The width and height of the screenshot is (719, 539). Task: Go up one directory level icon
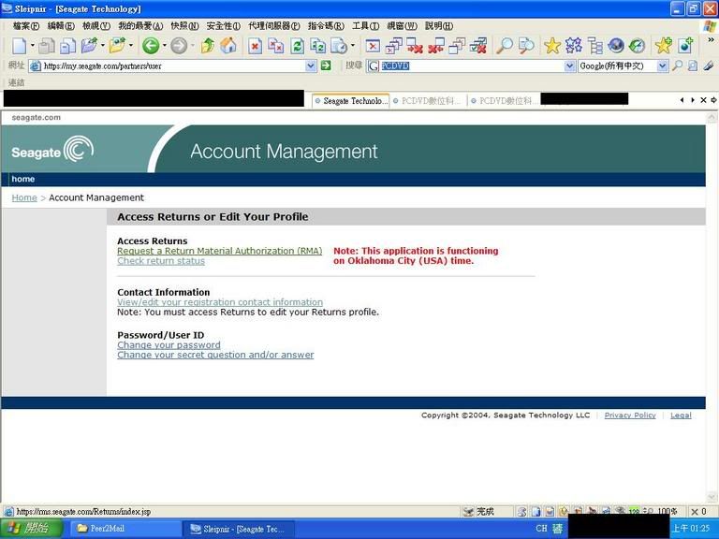click(207, 46)
